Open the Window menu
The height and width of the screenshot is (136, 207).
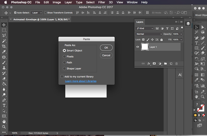point(132,2)
